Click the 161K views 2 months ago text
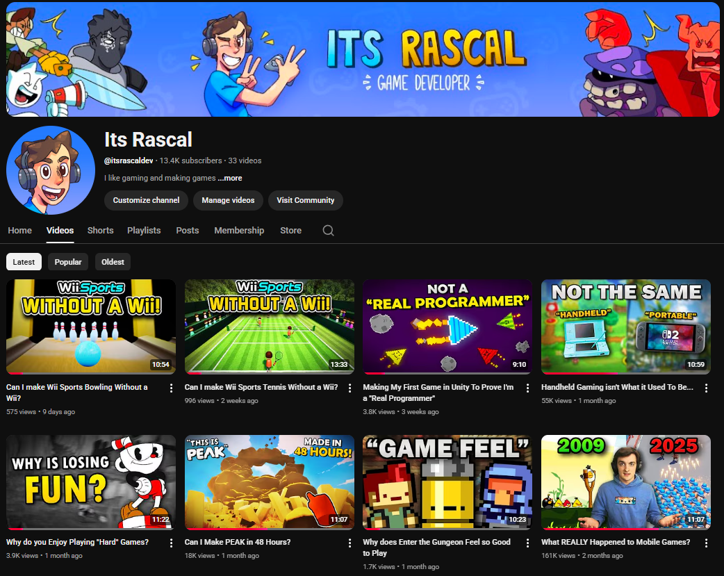 pyautogui.click(x=582, y=556)
